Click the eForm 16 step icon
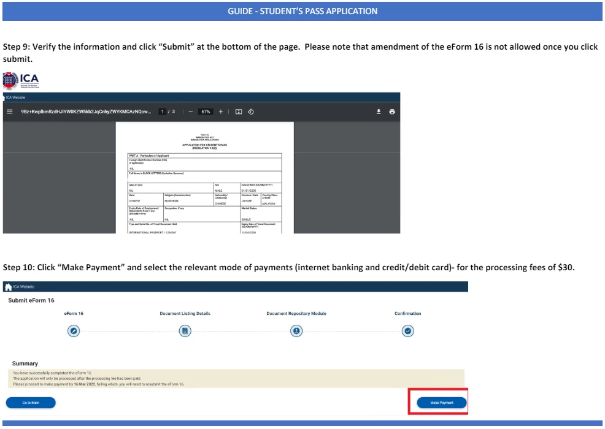Screen dimensions: 605x429 74,331
